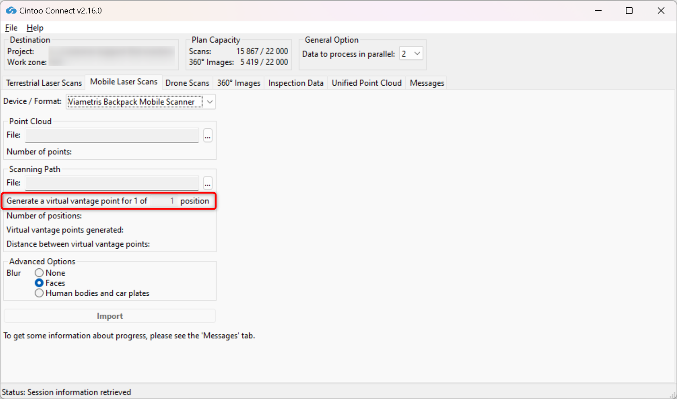677x399 pixels.
Task: Click 'Number of points:' label
Action: pos(39,152)
